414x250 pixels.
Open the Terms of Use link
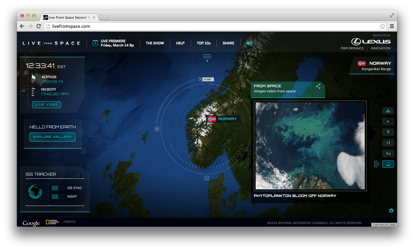pyautogui.click(x=384, y=225)
